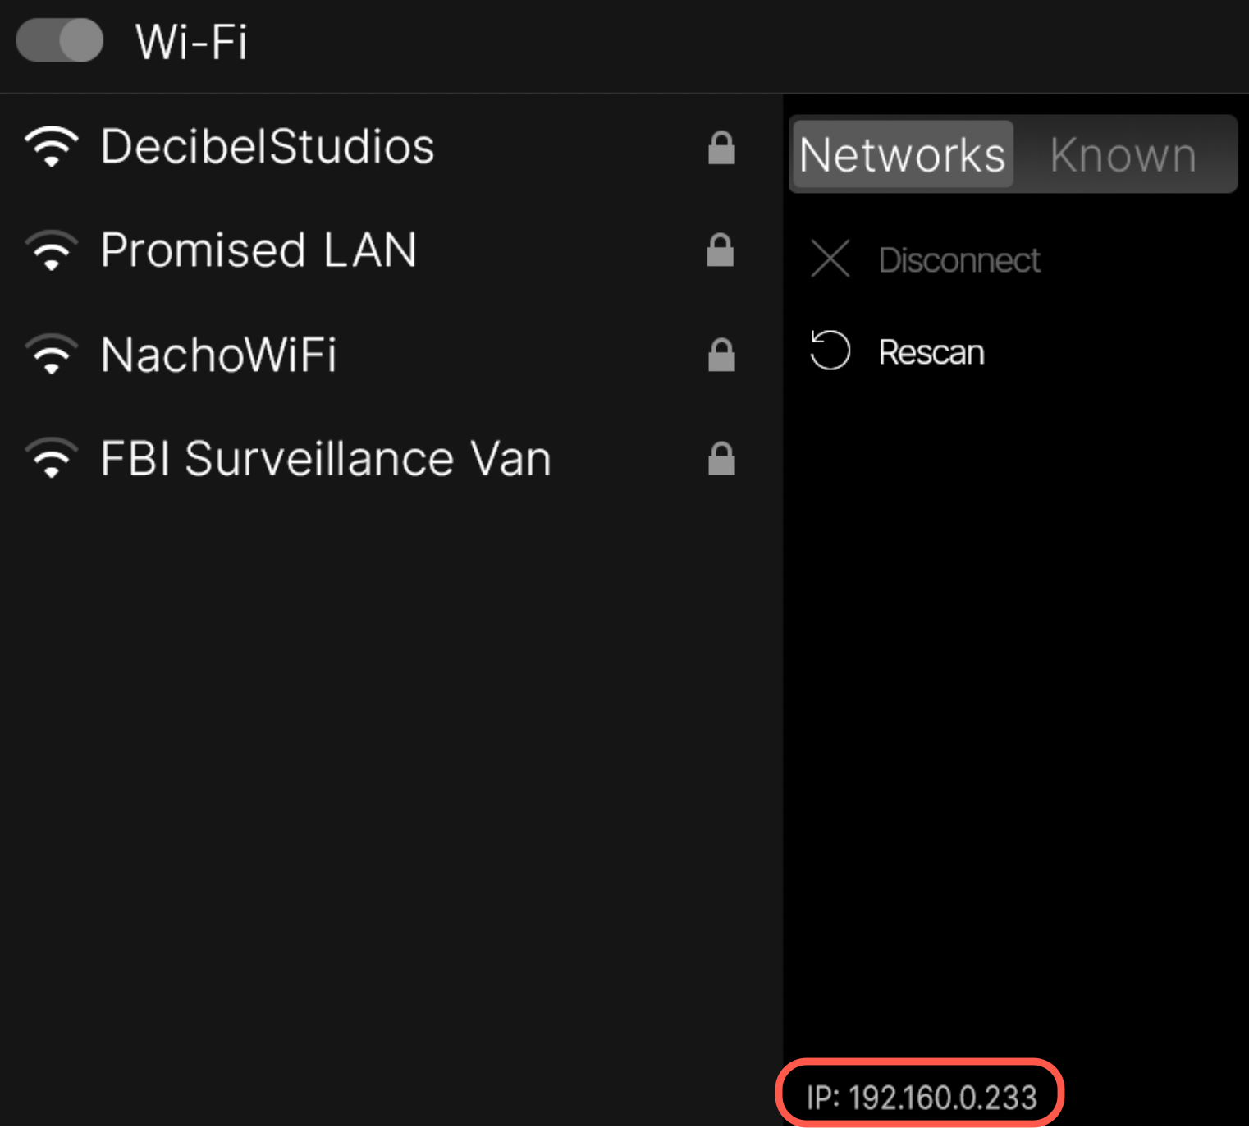Click the X icon beside Disconnect
This screenshot has height=1128, width=1249.
(x=830, y=260)
